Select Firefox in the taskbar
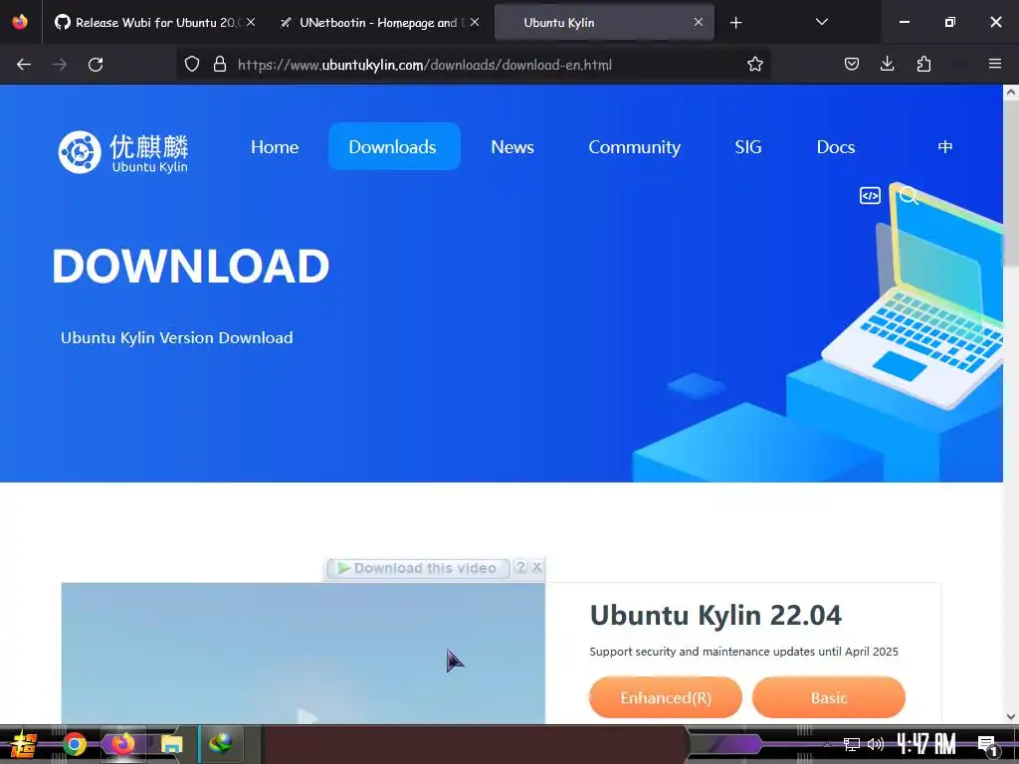Screen dimensions: 1019x764 click(122, 744)
